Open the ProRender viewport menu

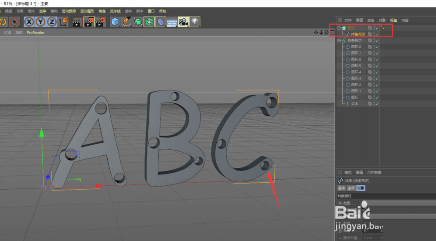[36, 33]
